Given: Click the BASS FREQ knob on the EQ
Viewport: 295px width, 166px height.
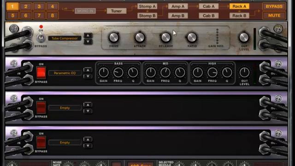Looking at the screenshot, I should (118, 72).
